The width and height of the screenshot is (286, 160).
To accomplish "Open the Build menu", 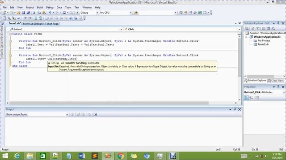I will tap(40, 8).
